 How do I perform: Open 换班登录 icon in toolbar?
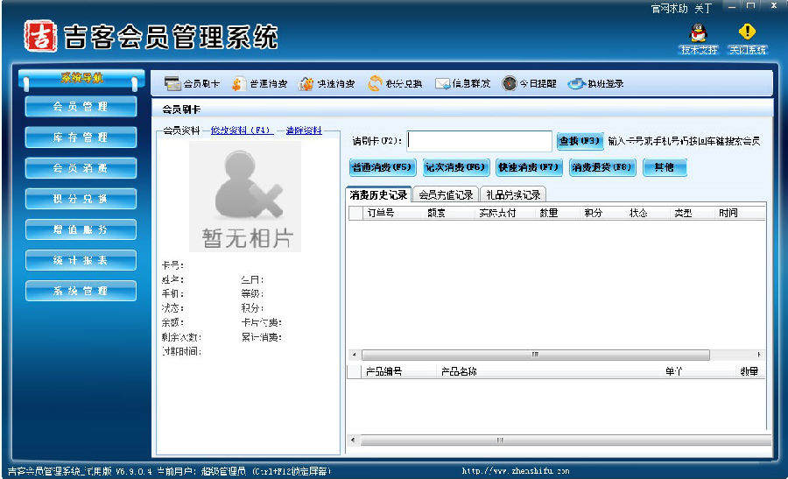pos(577,83)
